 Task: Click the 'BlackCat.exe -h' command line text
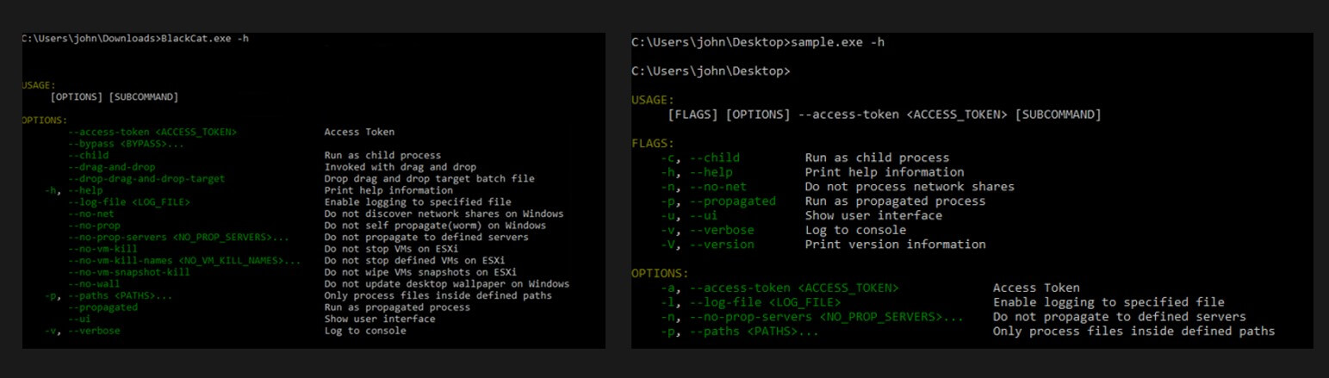[x=206, y=39]
